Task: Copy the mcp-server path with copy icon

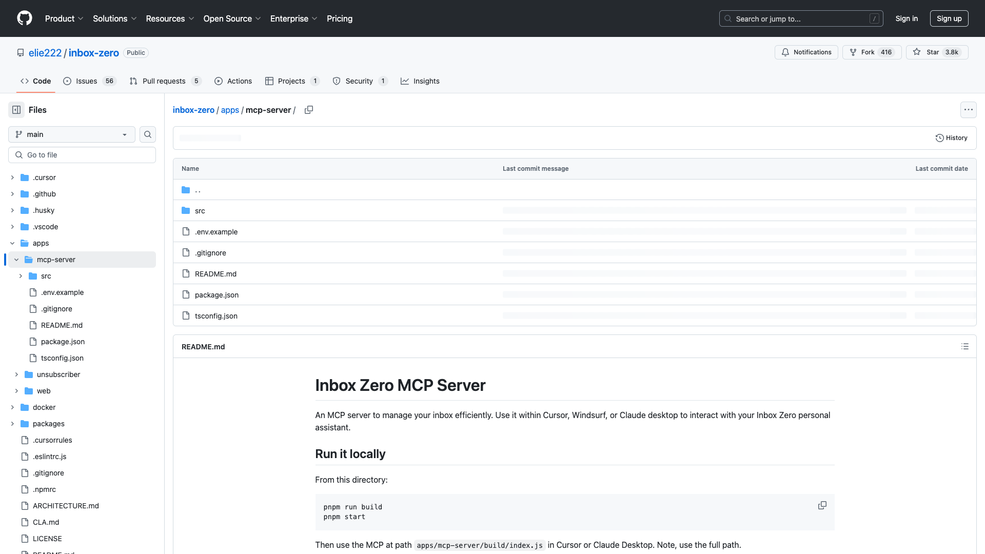Action: click(309, 110)
